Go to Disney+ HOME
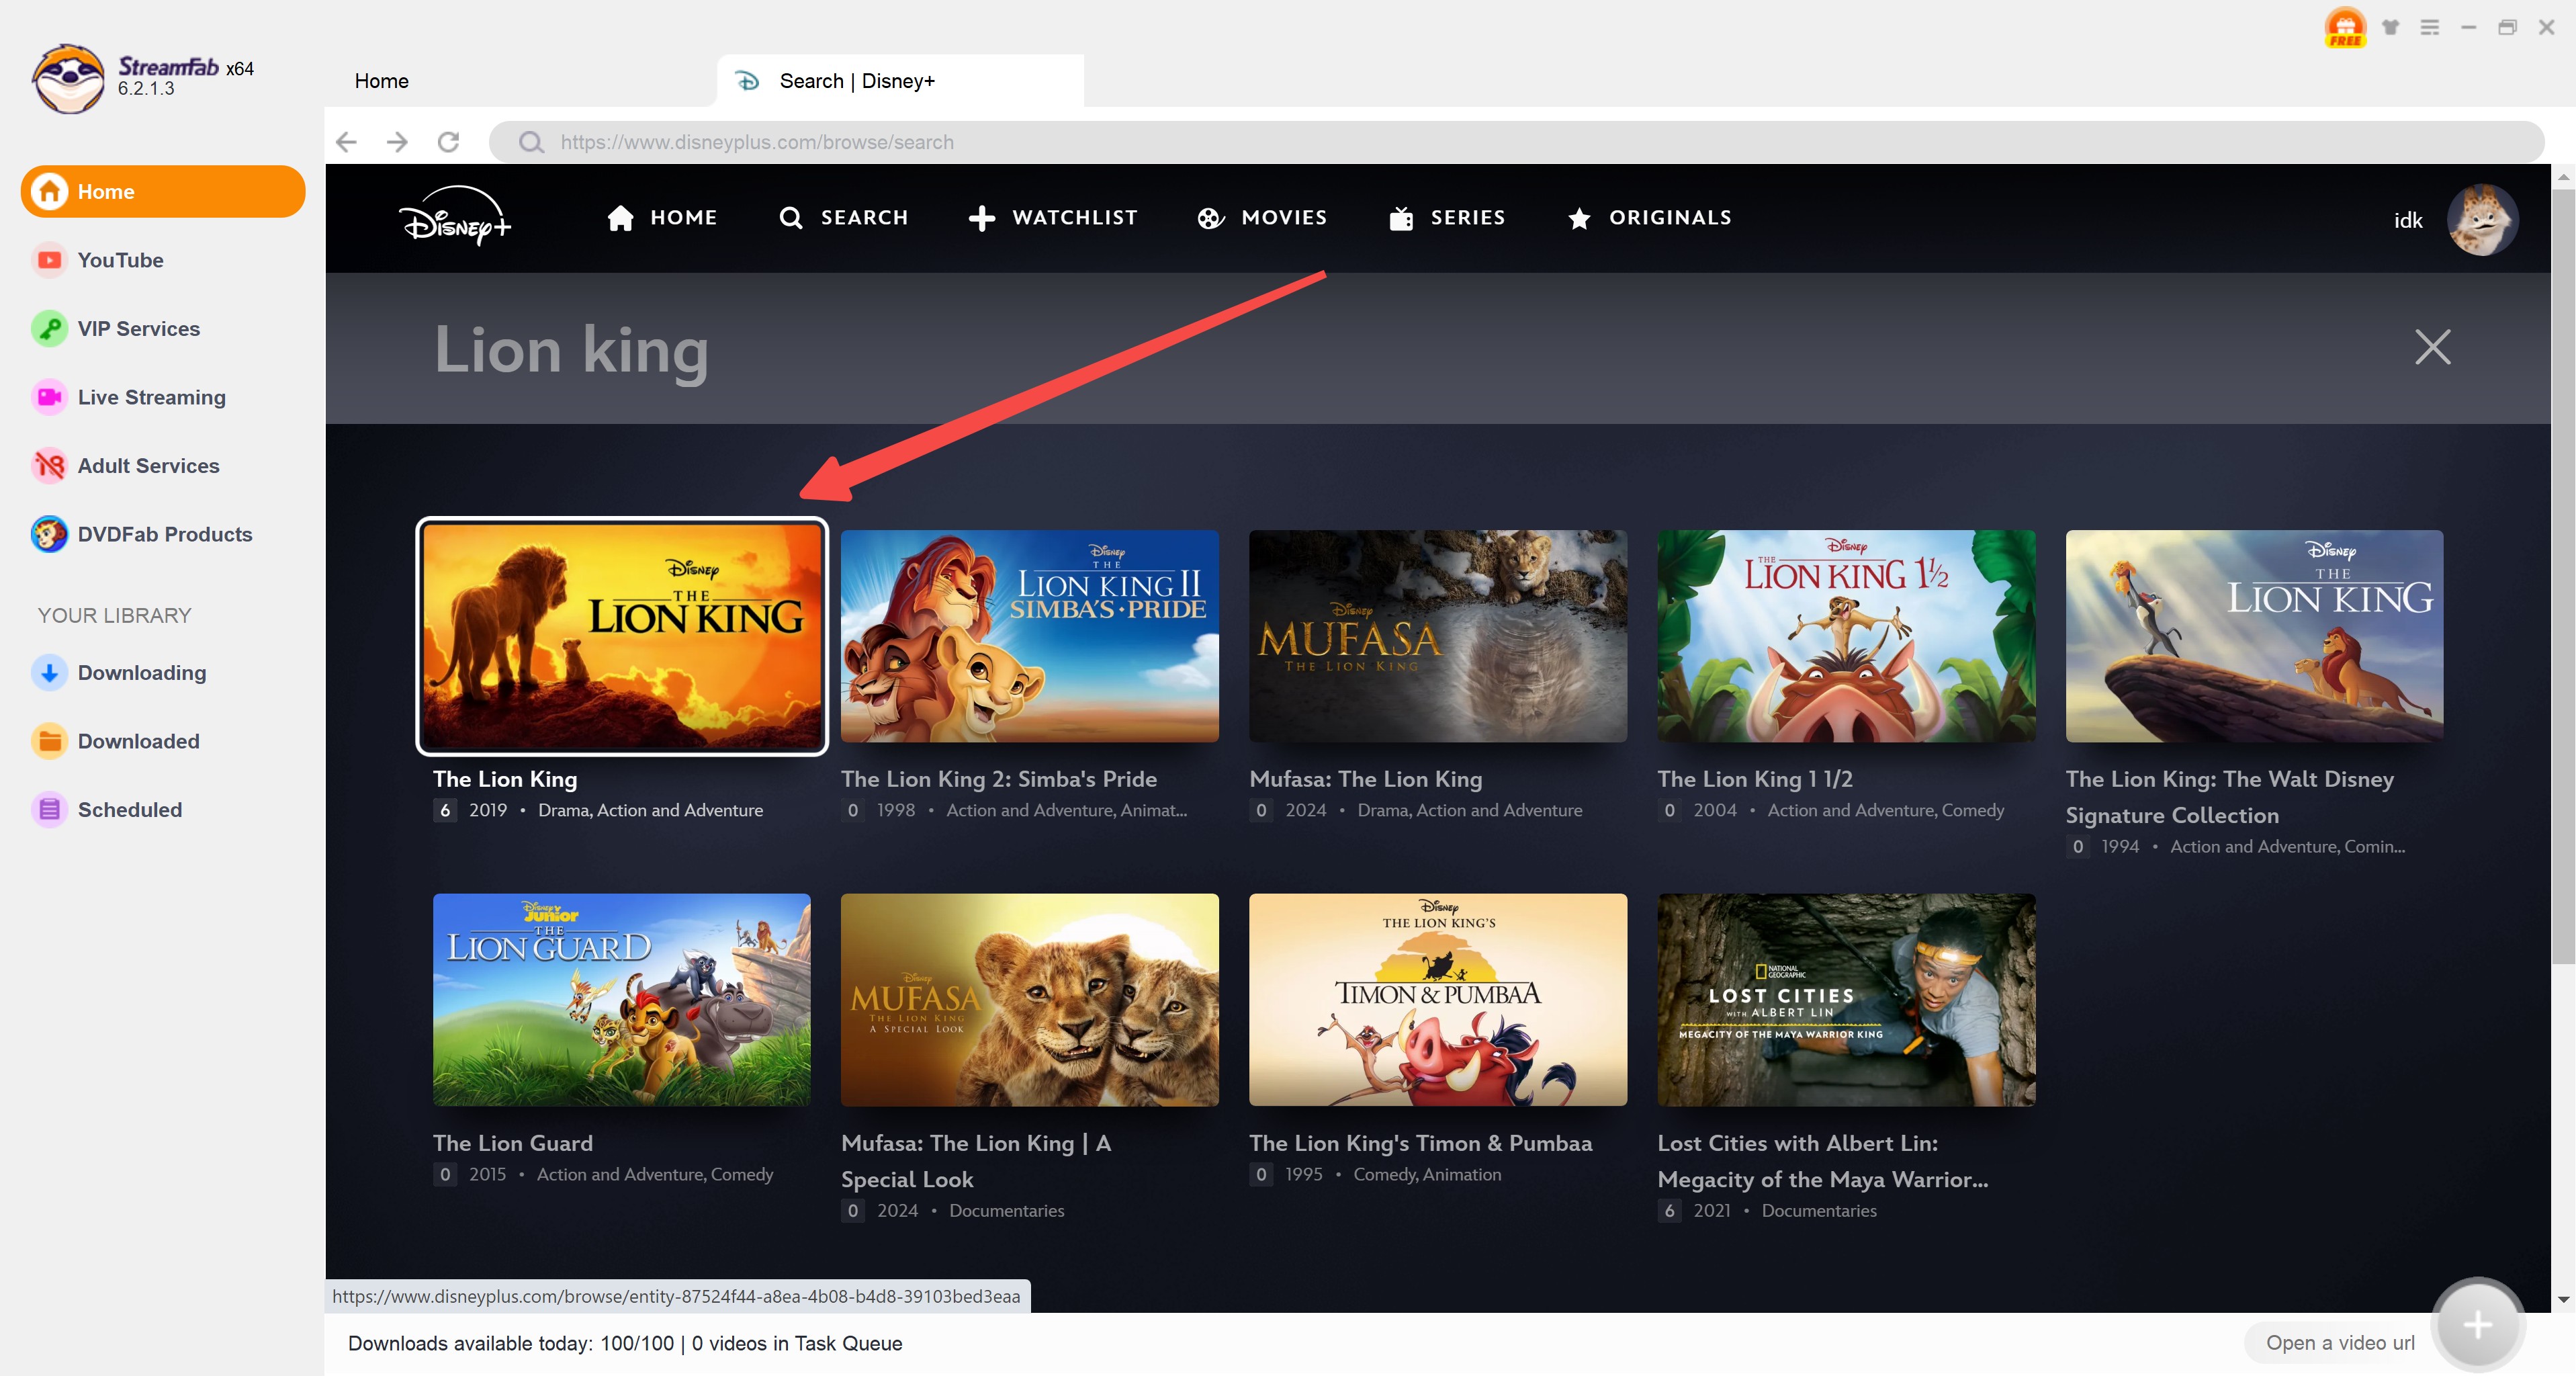Screen dimensions: 2576x1376 pyautogui.click(x=662, y=218)
